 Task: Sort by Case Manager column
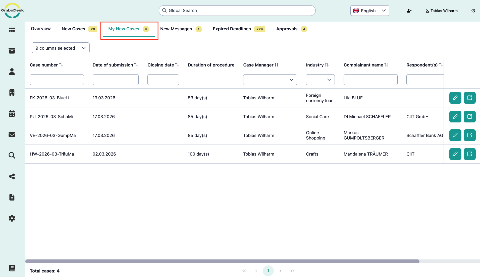tap(277, 65)
